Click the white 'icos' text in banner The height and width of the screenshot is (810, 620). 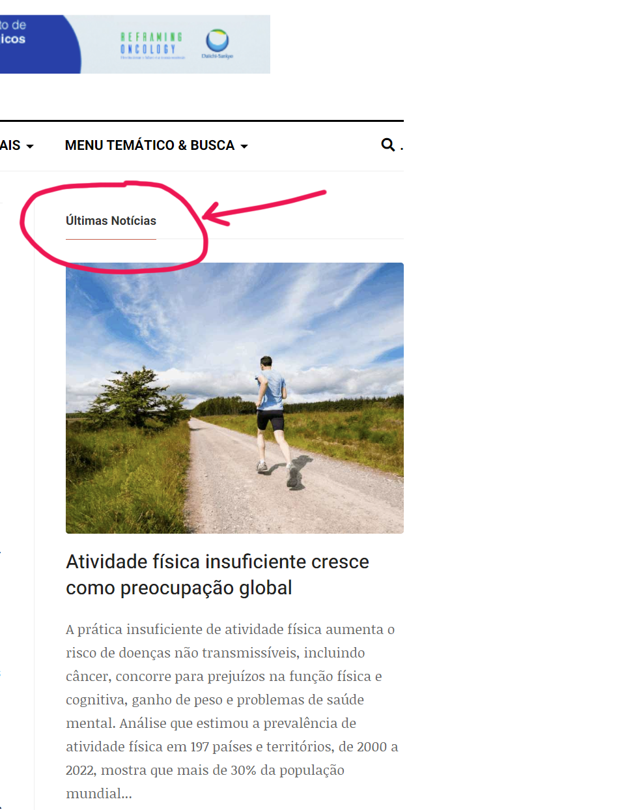click(x=12, y=38)
